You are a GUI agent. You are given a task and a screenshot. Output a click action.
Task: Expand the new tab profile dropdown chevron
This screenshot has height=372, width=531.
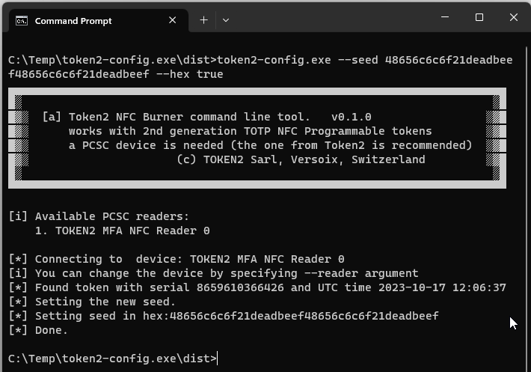click(x=226, y=20)
